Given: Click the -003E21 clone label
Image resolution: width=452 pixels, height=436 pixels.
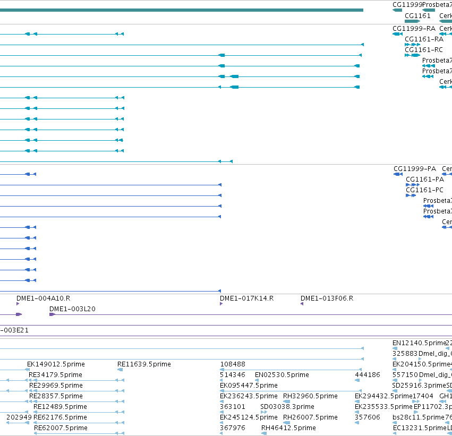Looking at the screenshot, I should [14, 330].
